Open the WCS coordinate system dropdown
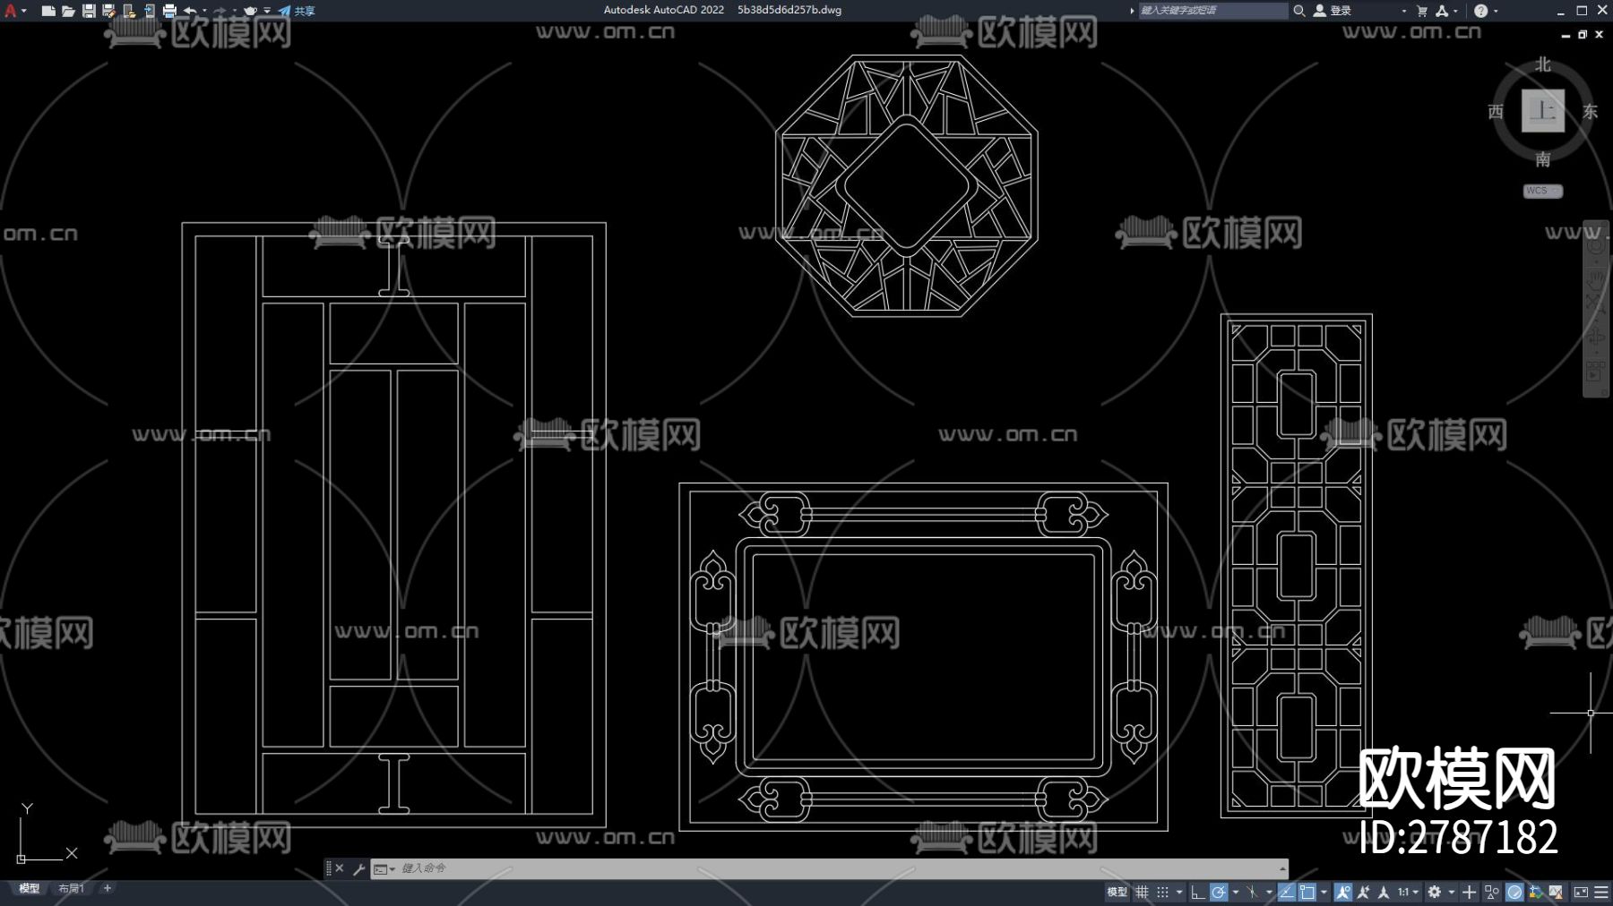This screenshot has height=906, width=1613. [1543, 191]
